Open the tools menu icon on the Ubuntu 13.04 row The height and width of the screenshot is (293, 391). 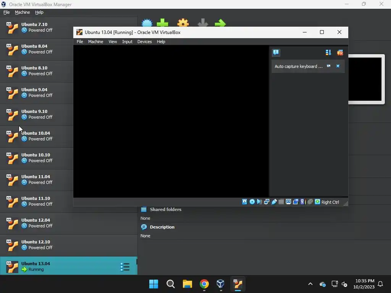[125, 267]
